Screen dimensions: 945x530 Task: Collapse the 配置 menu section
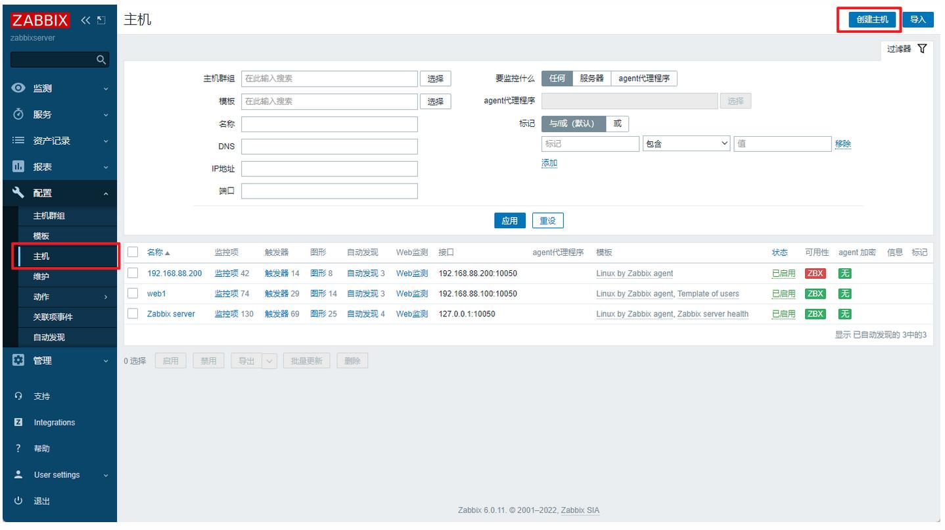point(106,194)
